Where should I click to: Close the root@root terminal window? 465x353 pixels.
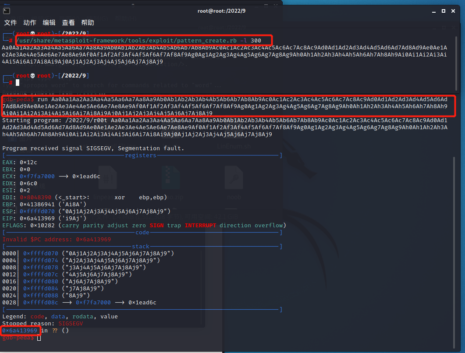coord(453,11)
